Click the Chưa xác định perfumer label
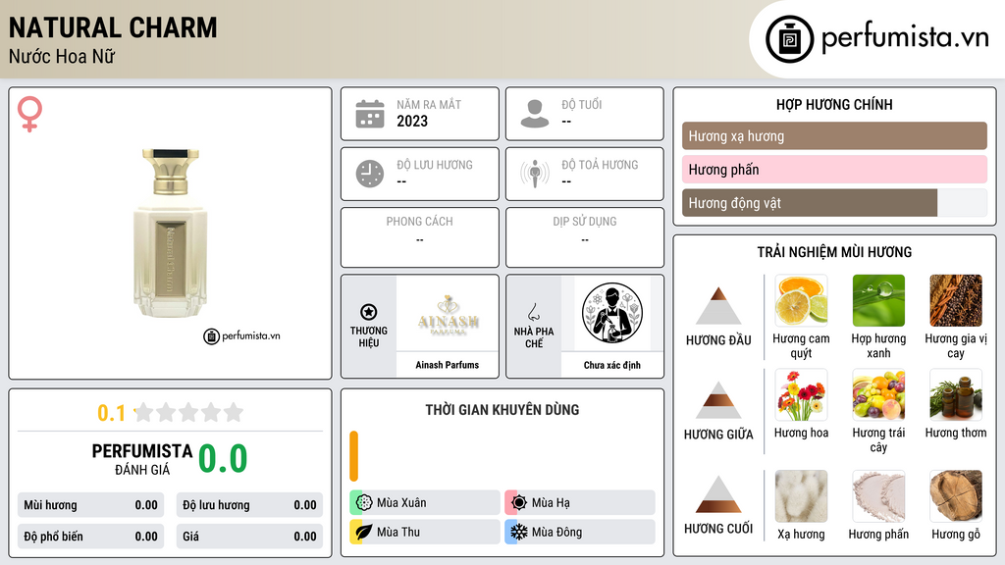The image size is (1005, 565). tap(612, 365)
